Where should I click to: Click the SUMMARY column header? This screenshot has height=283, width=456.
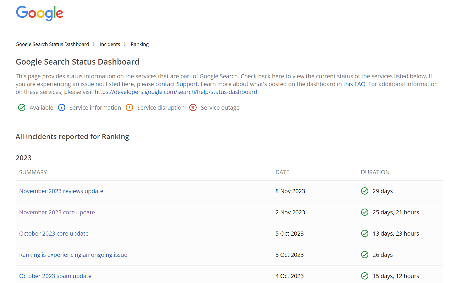tap(33, 172)
